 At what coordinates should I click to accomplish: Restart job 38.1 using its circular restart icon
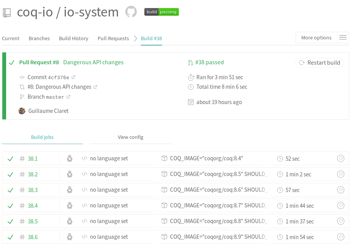pos(341,158)
